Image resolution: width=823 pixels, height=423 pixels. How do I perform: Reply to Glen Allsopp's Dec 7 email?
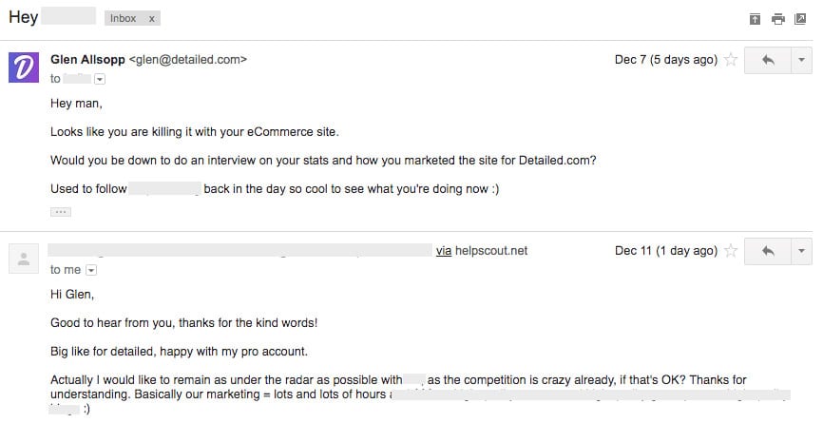(768, 60)
